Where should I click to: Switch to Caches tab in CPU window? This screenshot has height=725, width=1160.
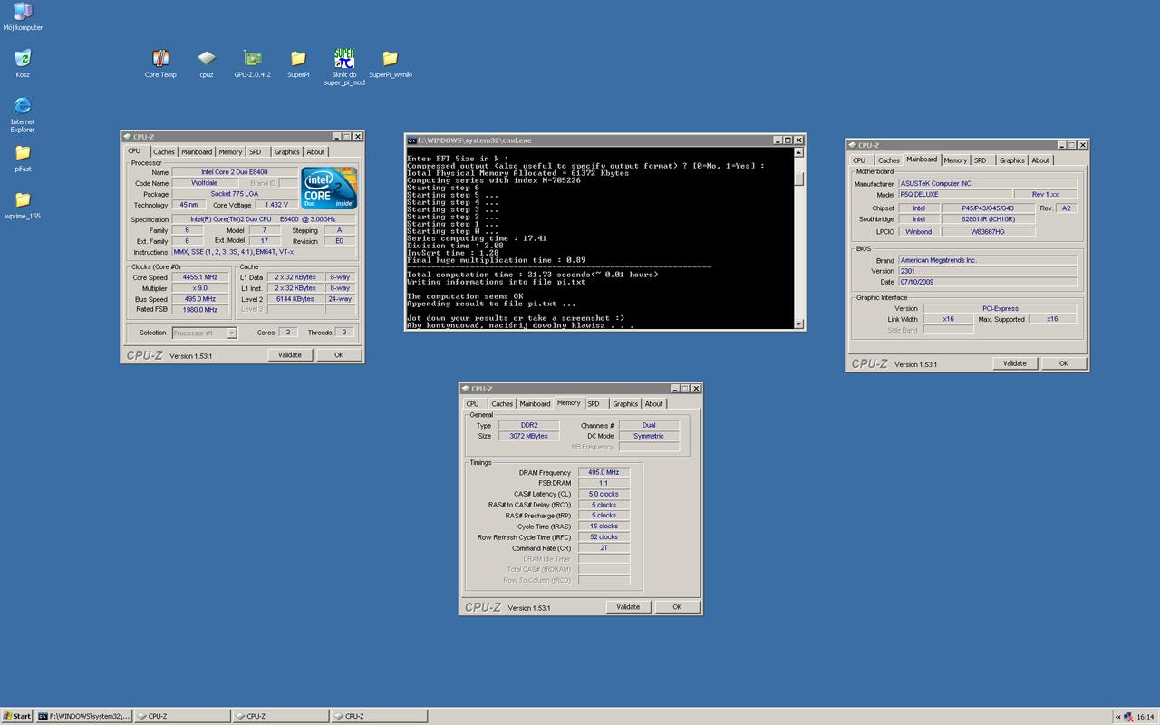[x=164, y=152]
